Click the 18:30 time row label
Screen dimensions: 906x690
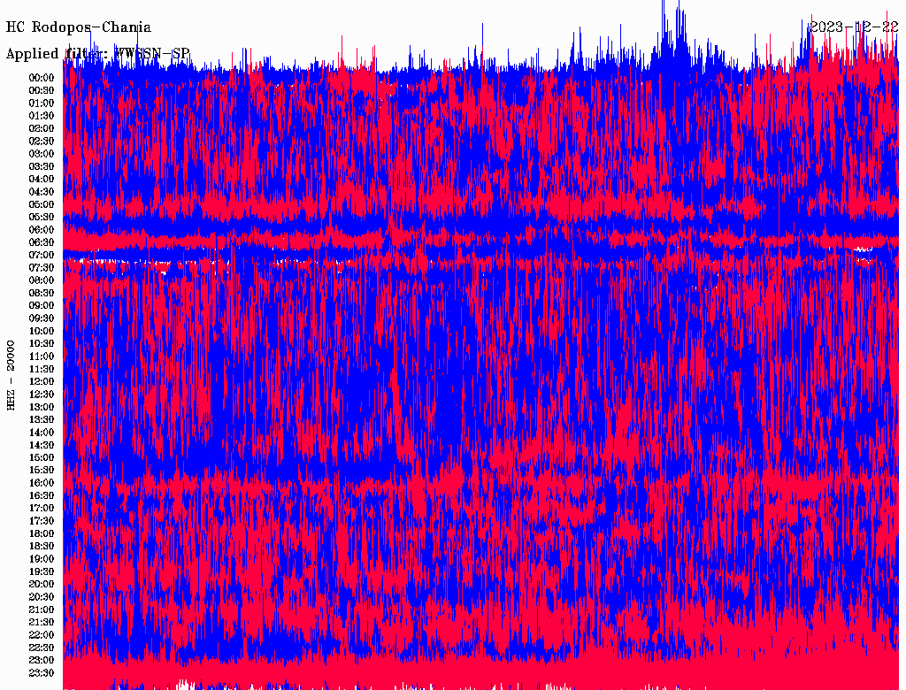click(x=42, y=546)
